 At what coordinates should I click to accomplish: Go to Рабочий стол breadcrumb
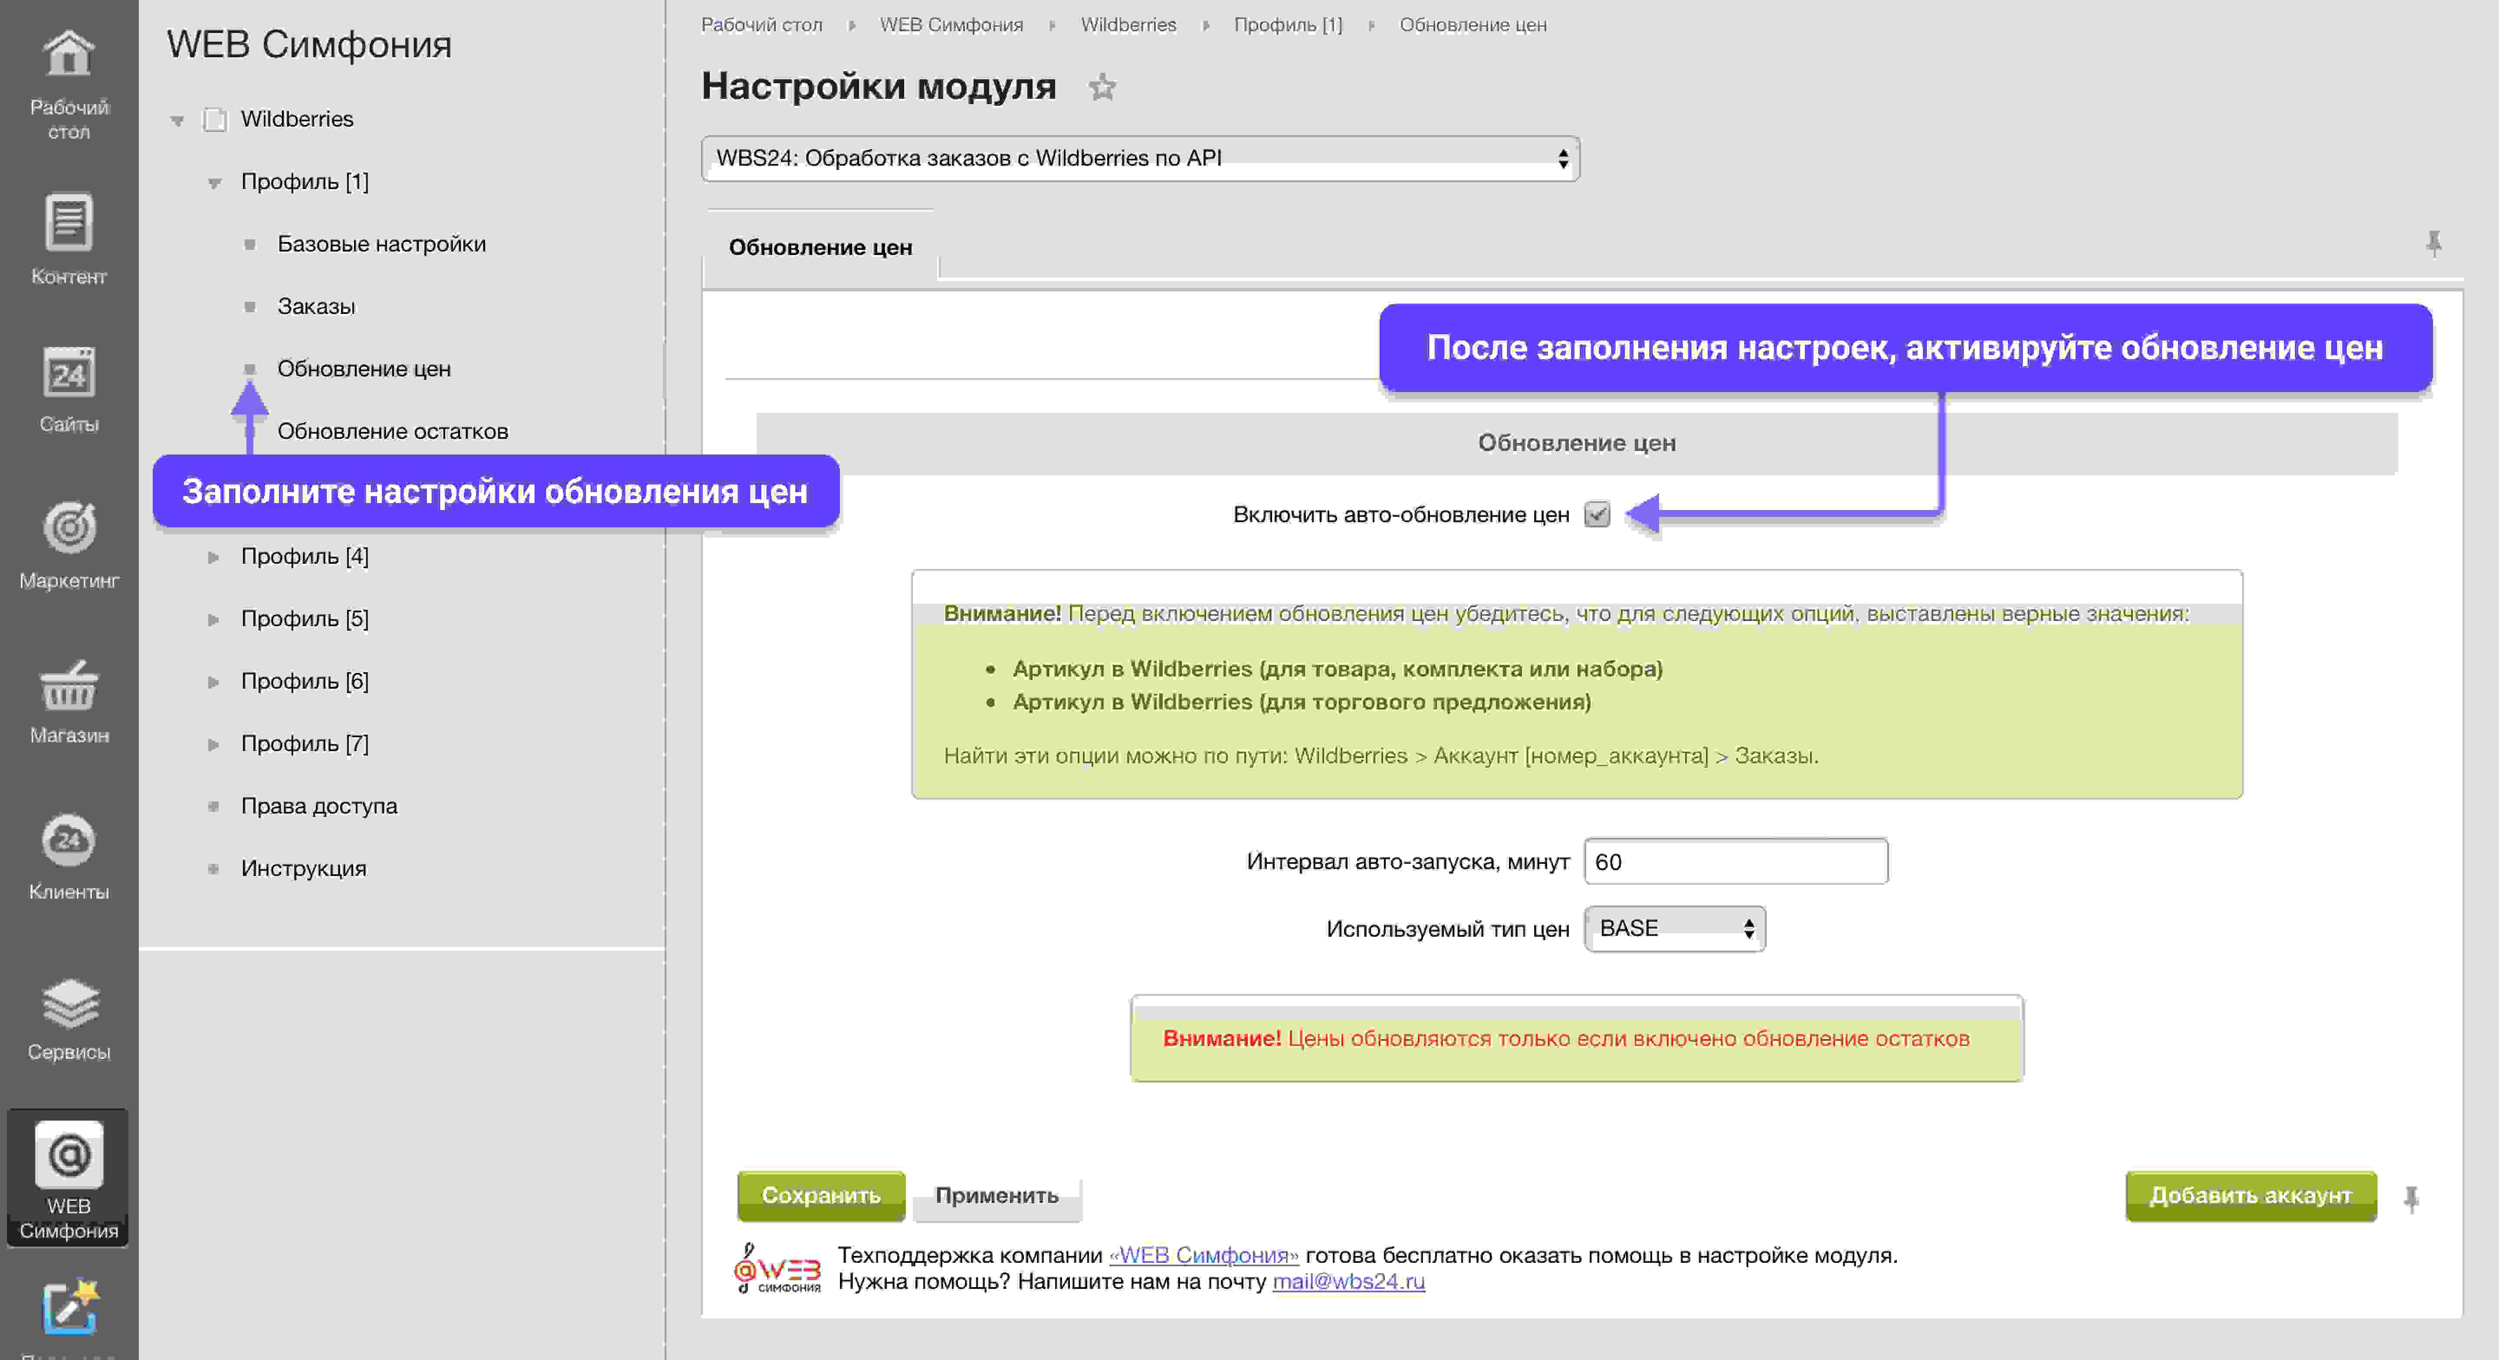coord(761,24)
